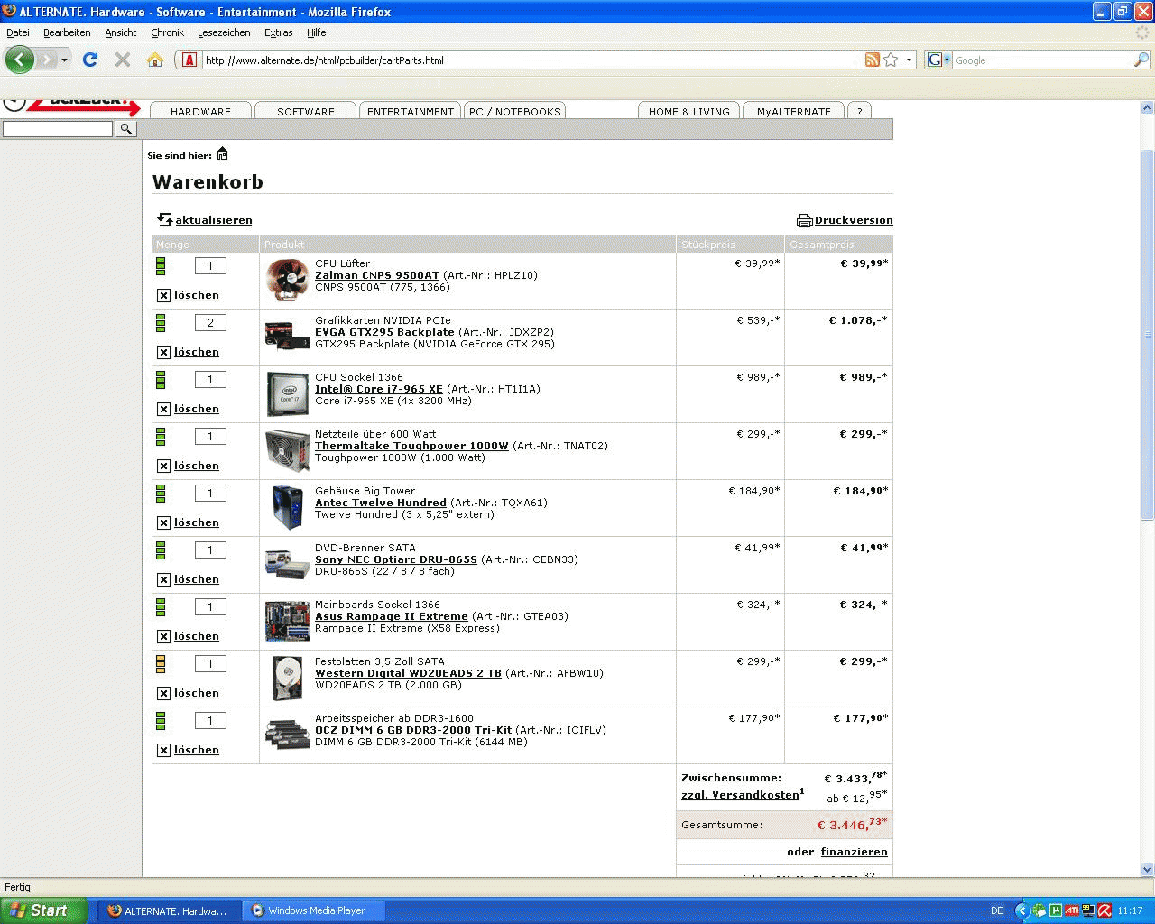The width and height of the screenshot is (1155, 924).
Task: Click the quantity field of the EVGA GTX295
Action: pyautogui.click(x=210, y=323)
